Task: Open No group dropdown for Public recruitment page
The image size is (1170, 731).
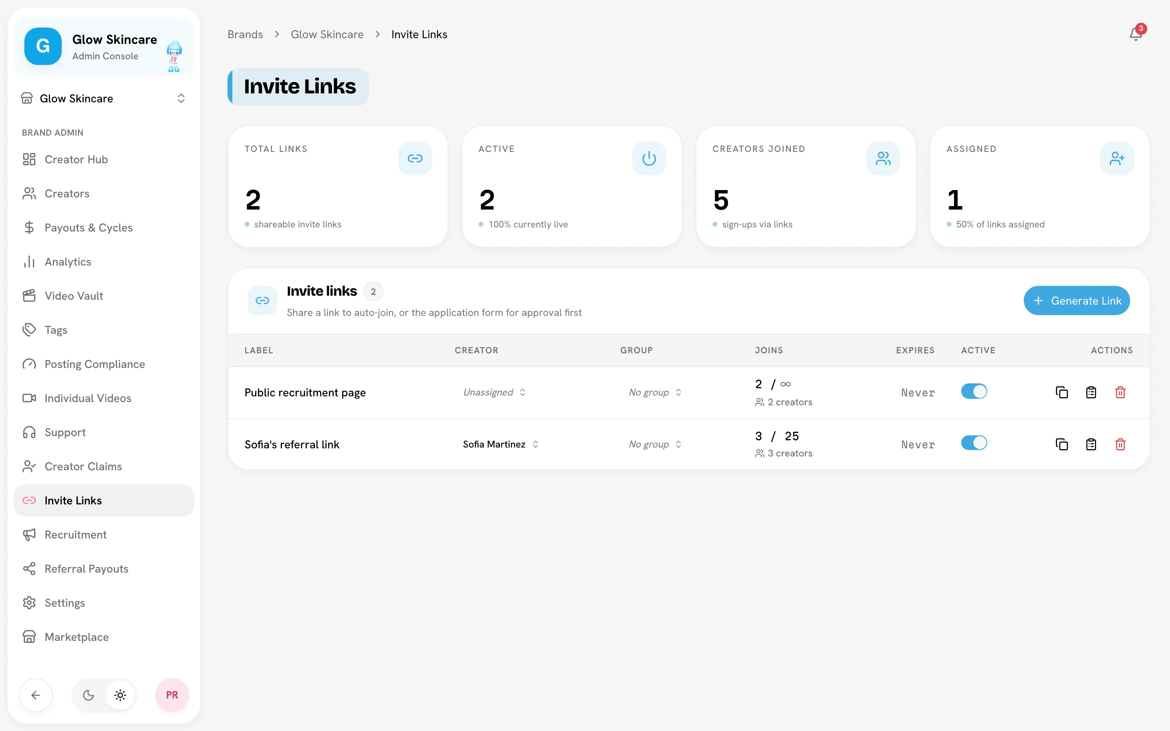Action: (x=655, y=392)
